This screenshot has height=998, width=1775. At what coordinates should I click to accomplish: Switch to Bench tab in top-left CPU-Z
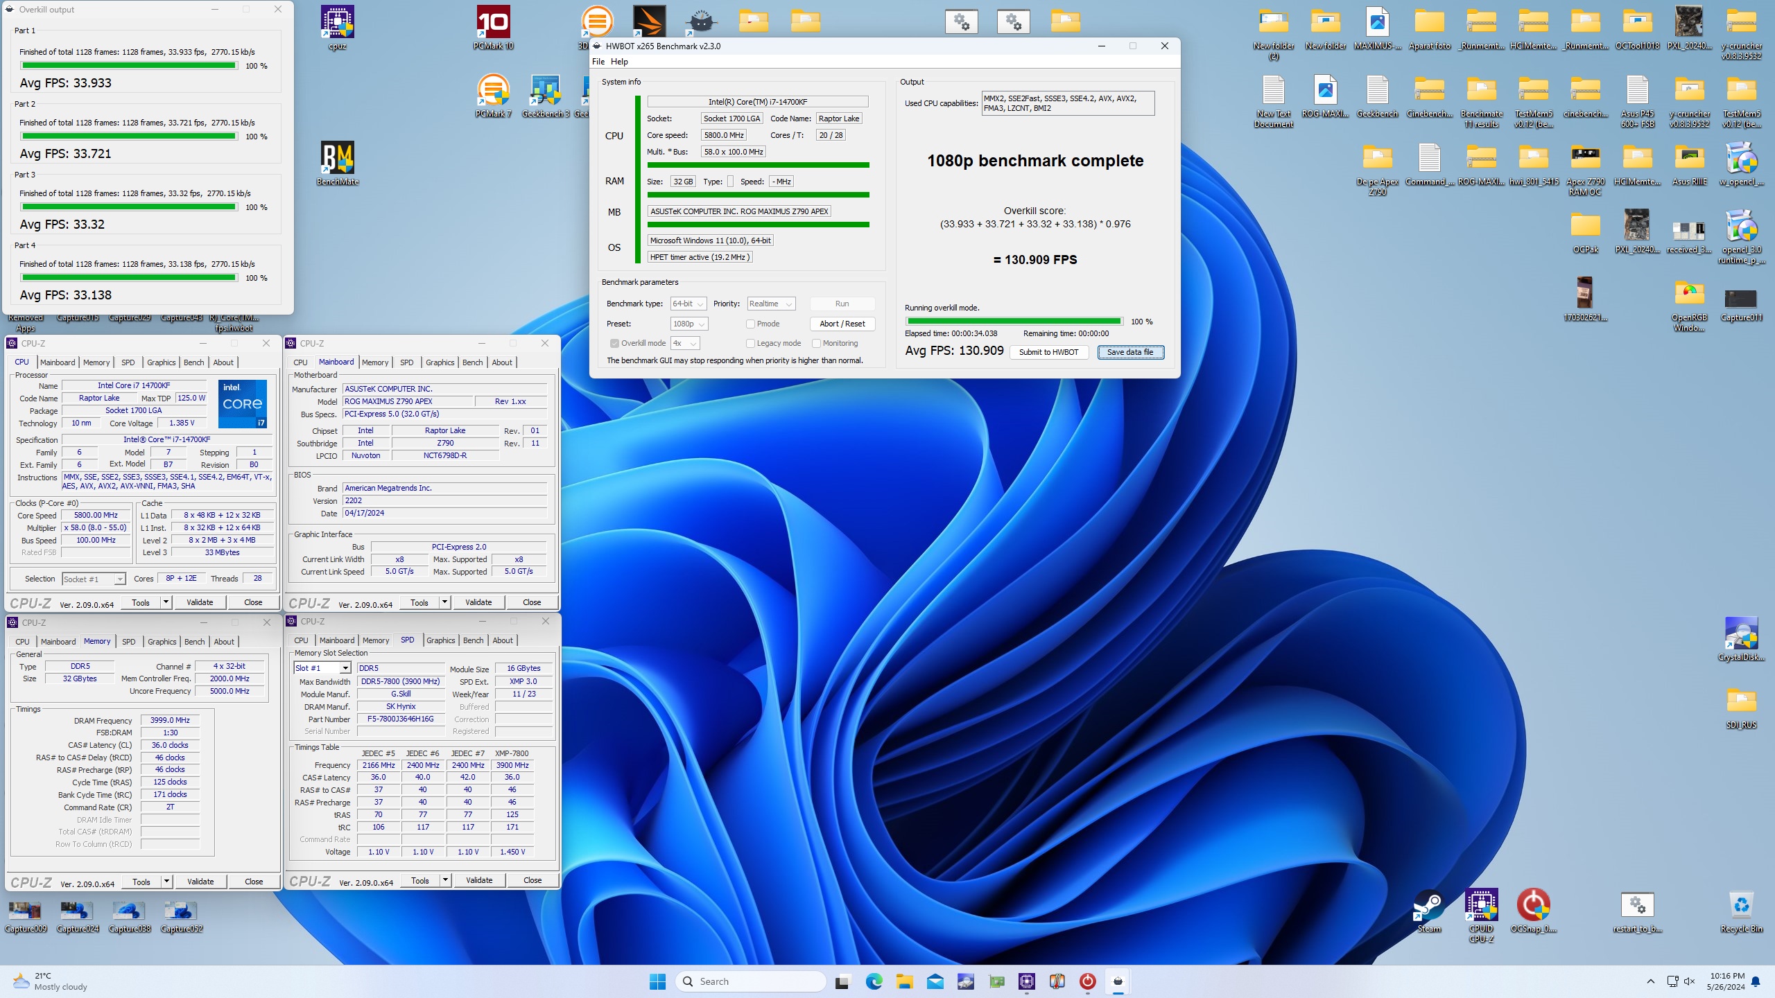(x=194, y=362)
